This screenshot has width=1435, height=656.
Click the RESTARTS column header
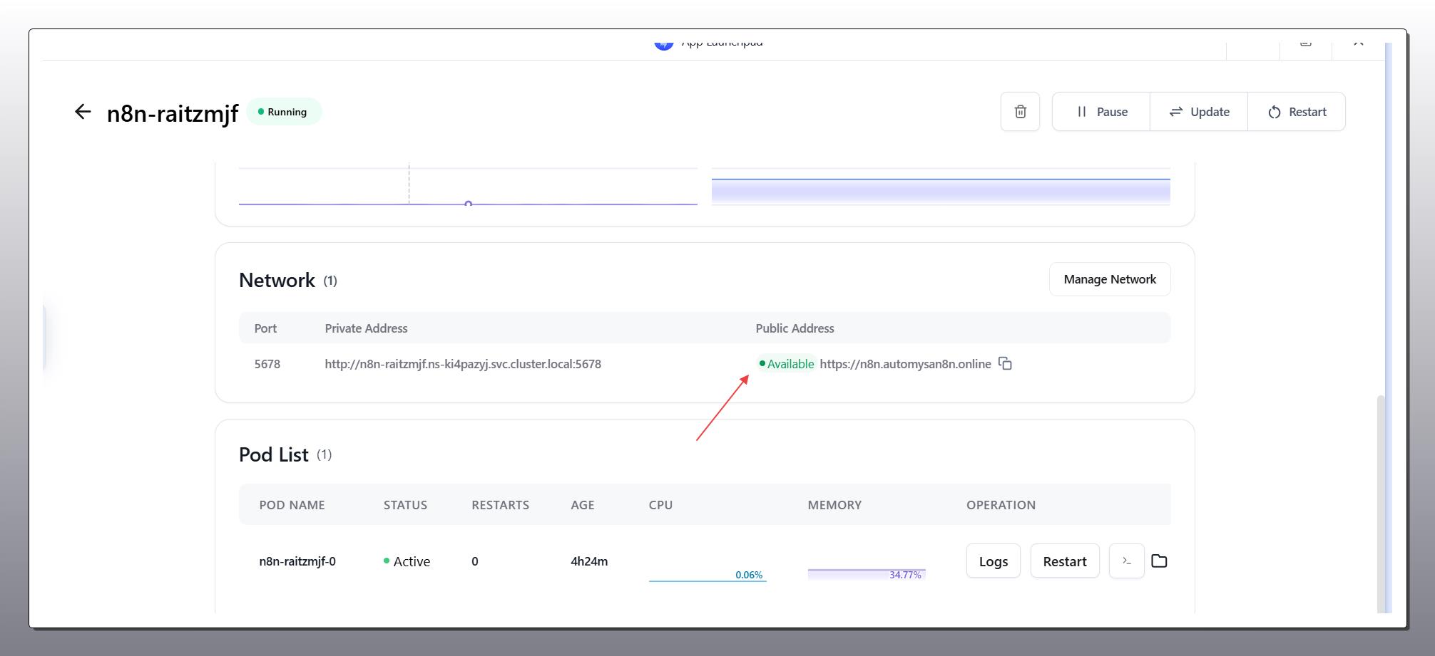coord(500,505)
